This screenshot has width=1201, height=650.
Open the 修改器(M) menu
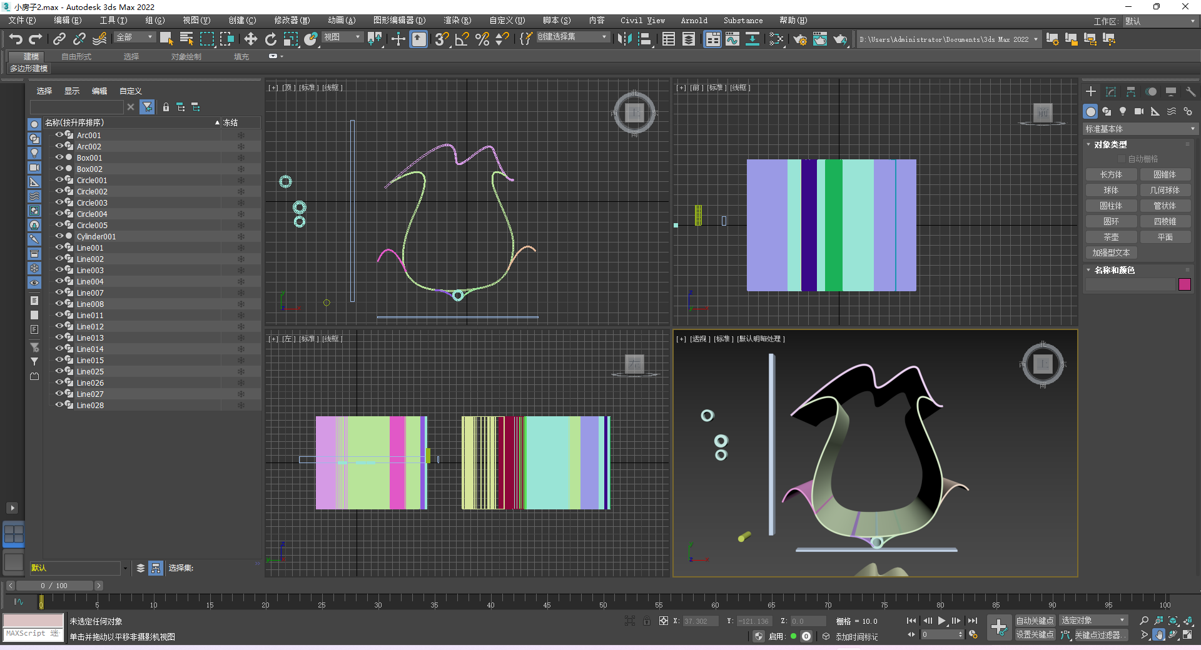coord(291,21)
